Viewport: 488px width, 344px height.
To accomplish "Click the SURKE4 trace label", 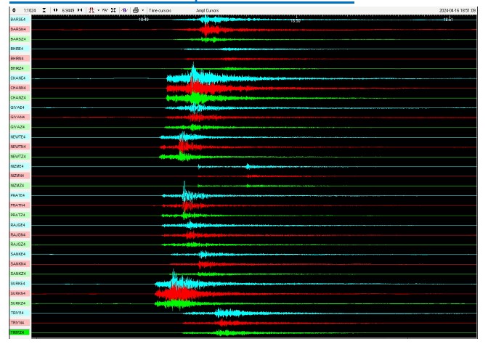I will click(17, 284).
